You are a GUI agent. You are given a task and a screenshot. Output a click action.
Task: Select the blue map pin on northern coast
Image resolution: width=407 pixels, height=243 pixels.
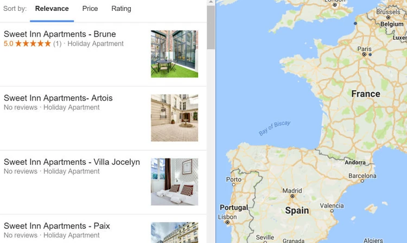pos(355,23)
